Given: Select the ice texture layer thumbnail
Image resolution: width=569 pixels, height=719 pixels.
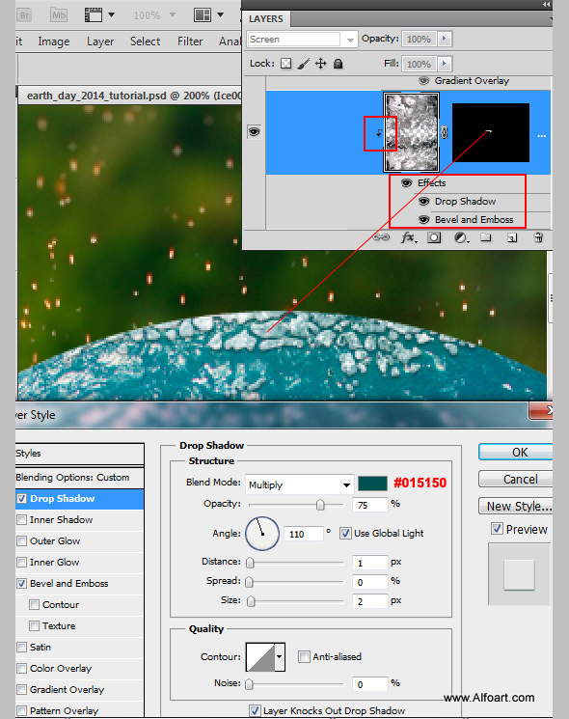Looking at the screenshot, I should pos(412,132).
